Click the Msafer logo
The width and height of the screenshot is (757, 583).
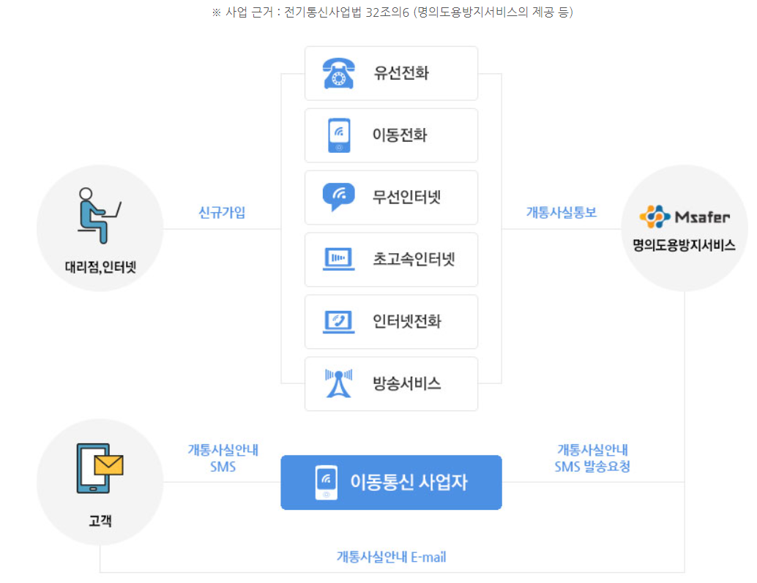tap(684, 217)
